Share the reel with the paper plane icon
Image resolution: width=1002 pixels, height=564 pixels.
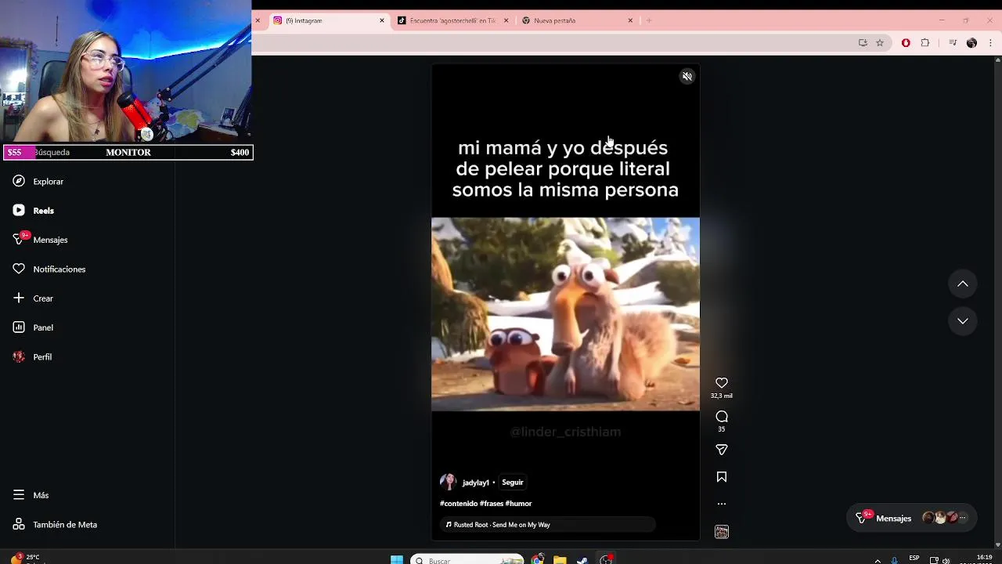click(722, 450)
